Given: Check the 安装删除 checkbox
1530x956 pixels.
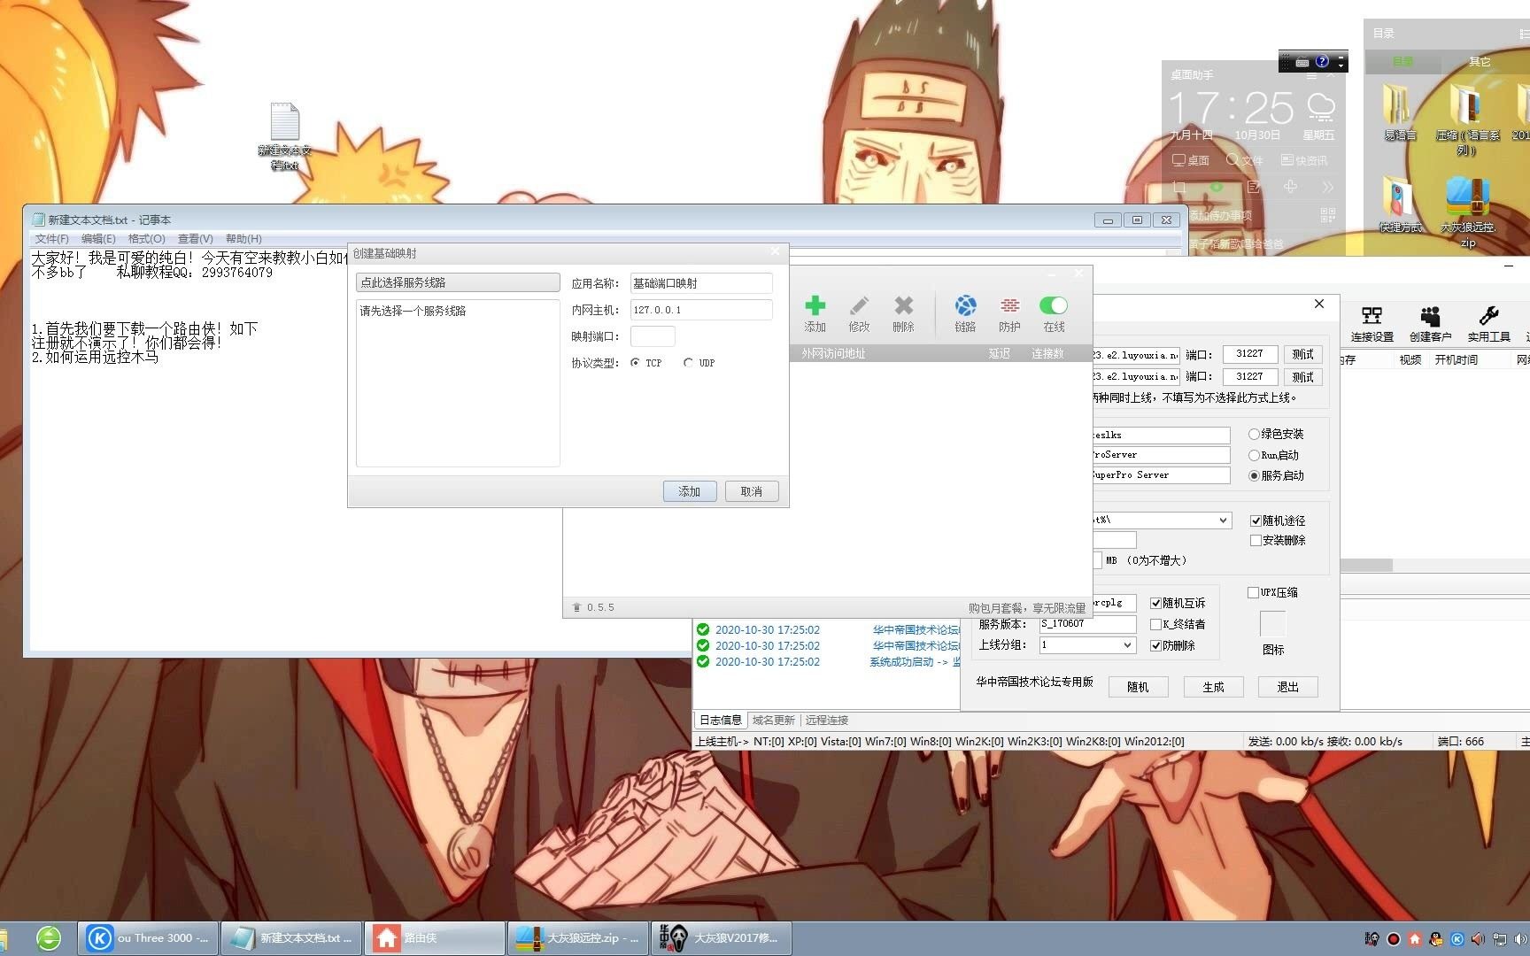Looking at the screenshot, I should (x=1256, y=540).
